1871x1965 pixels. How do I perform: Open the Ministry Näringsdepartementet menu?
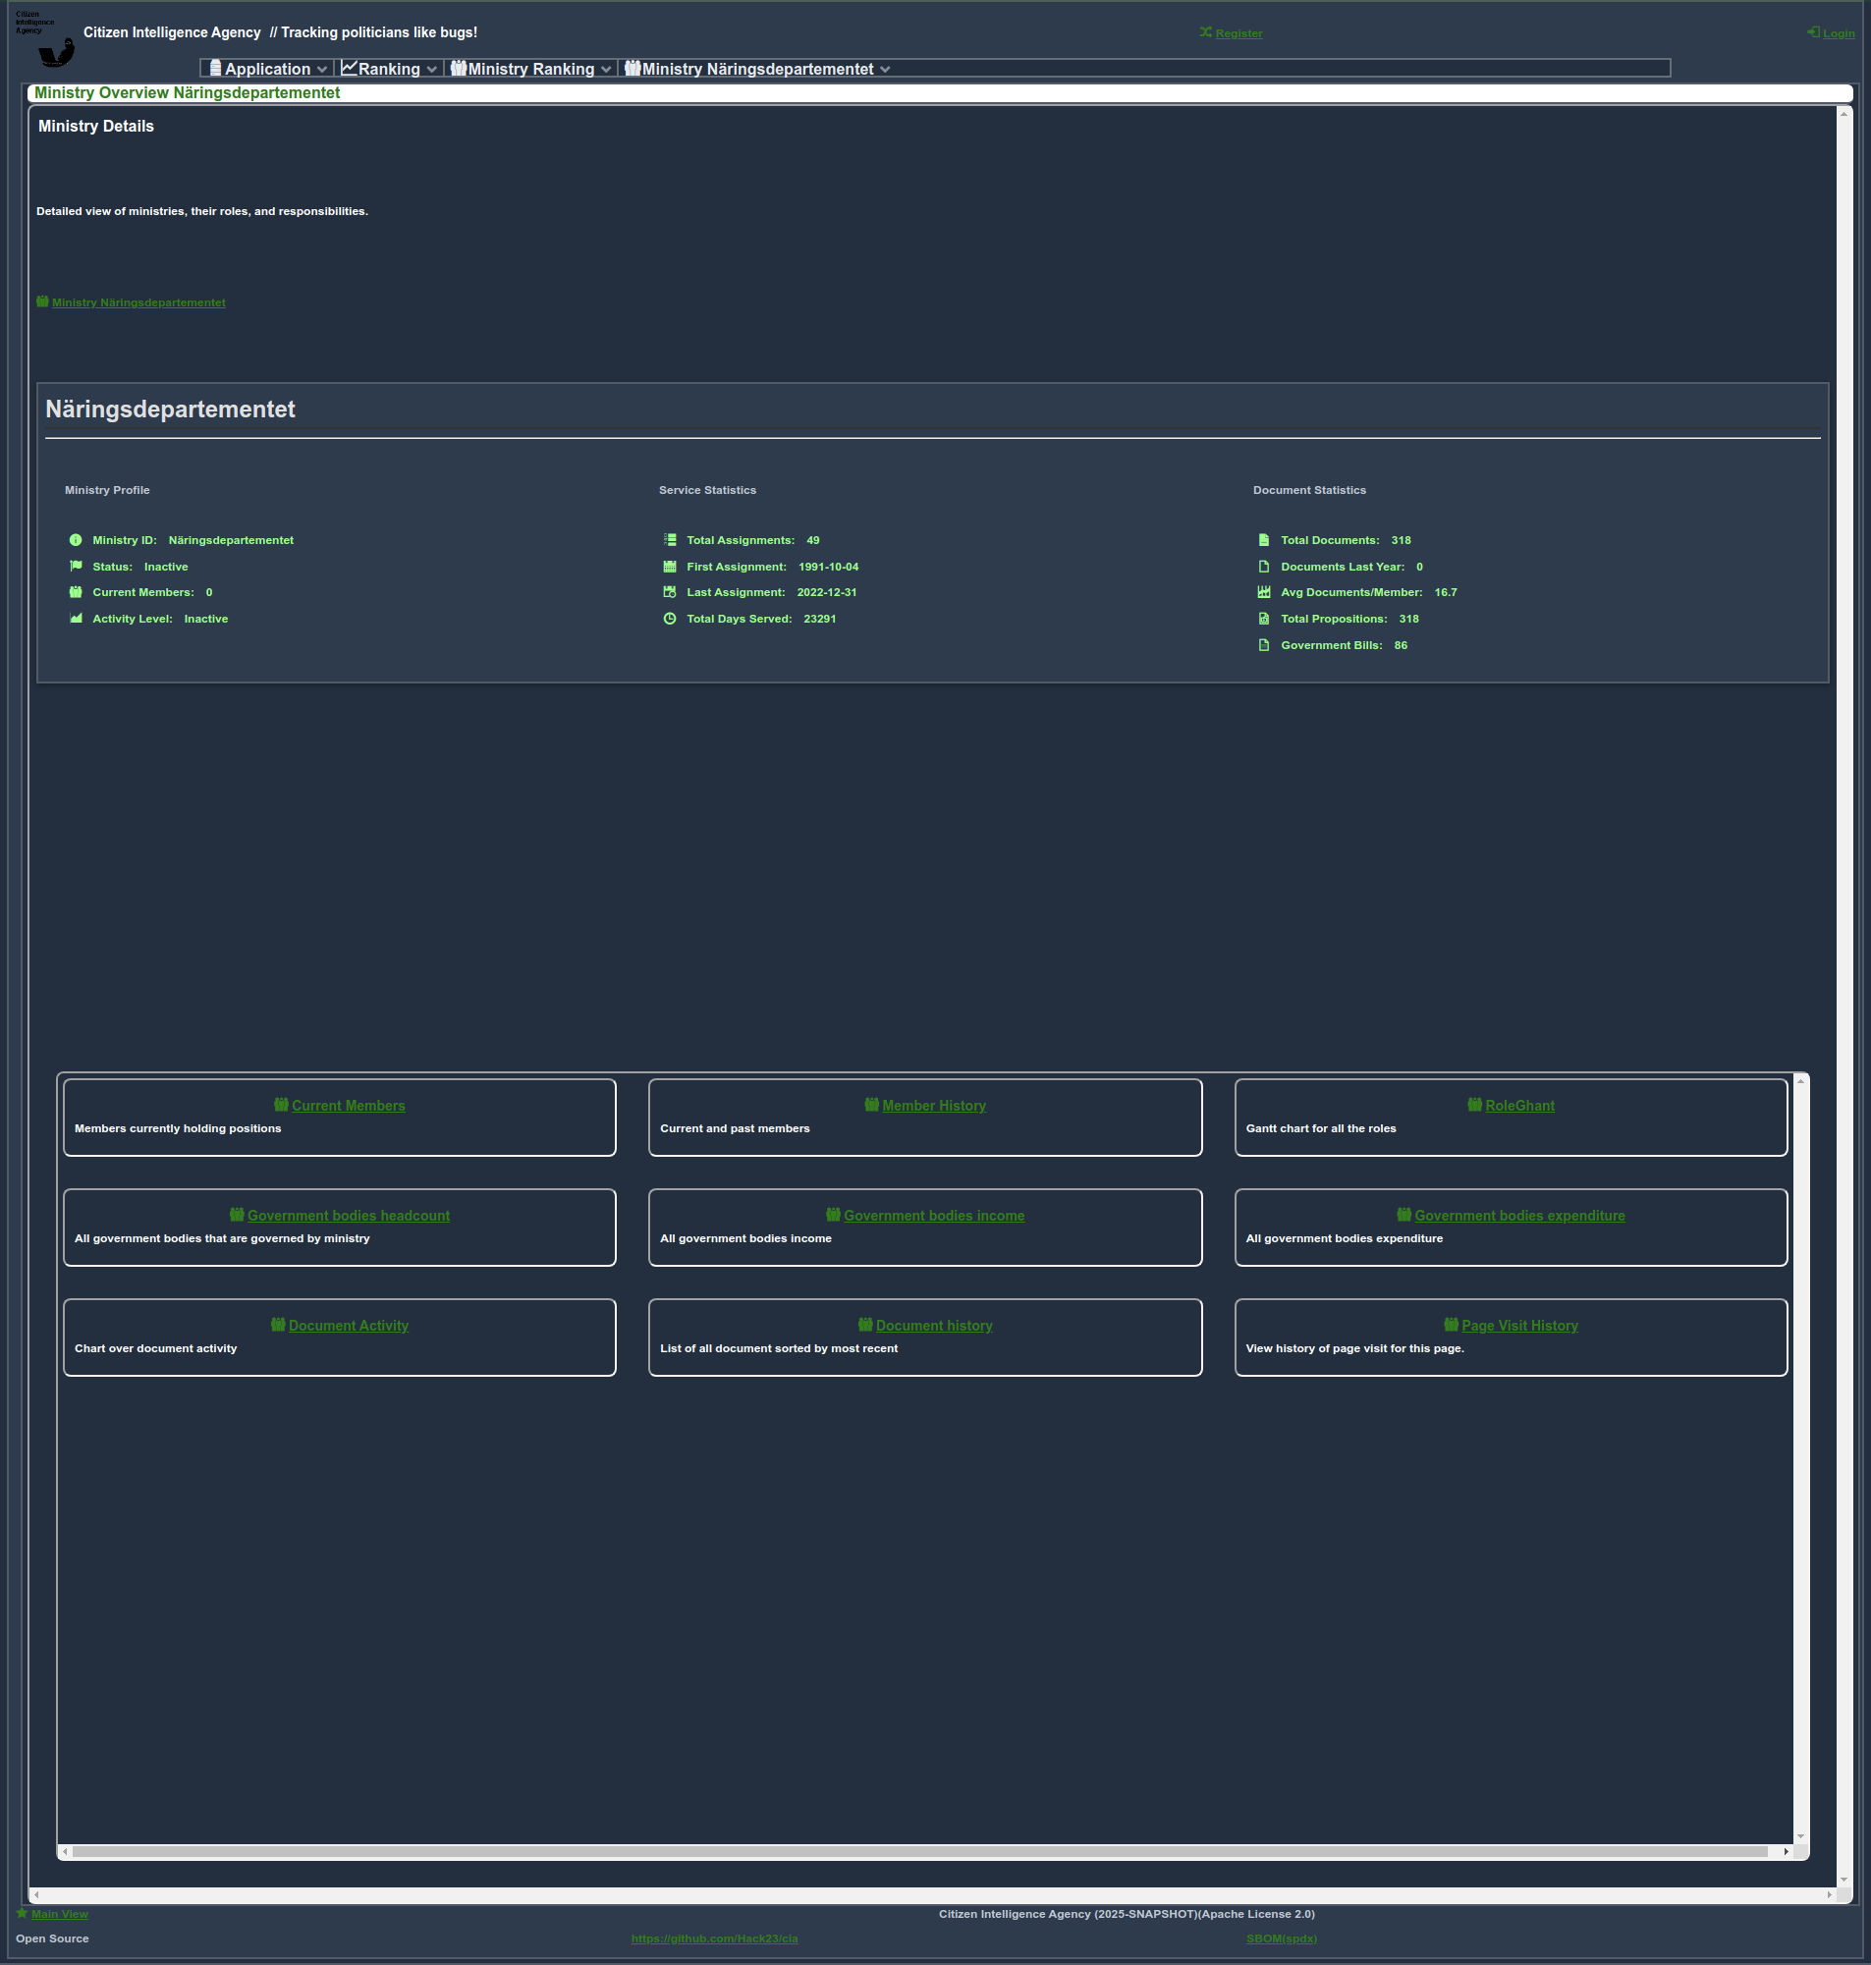tap(758, 69)
